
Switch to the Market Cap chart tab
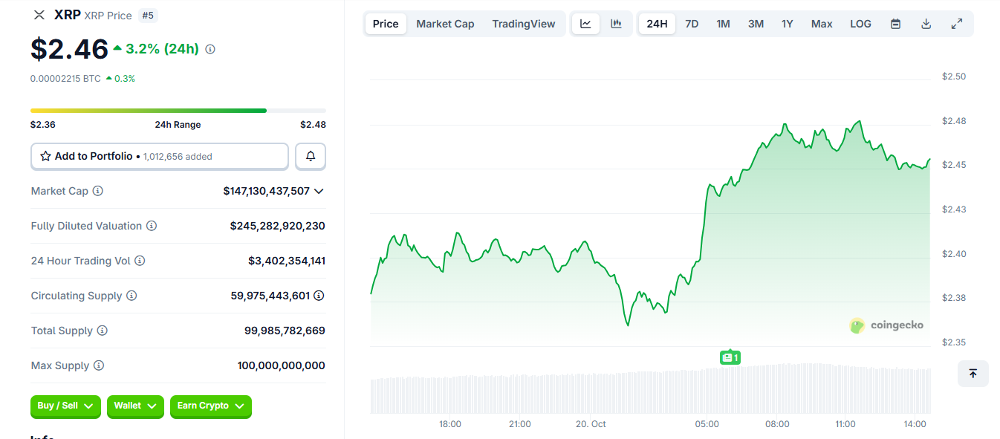(x=445, y=24)
